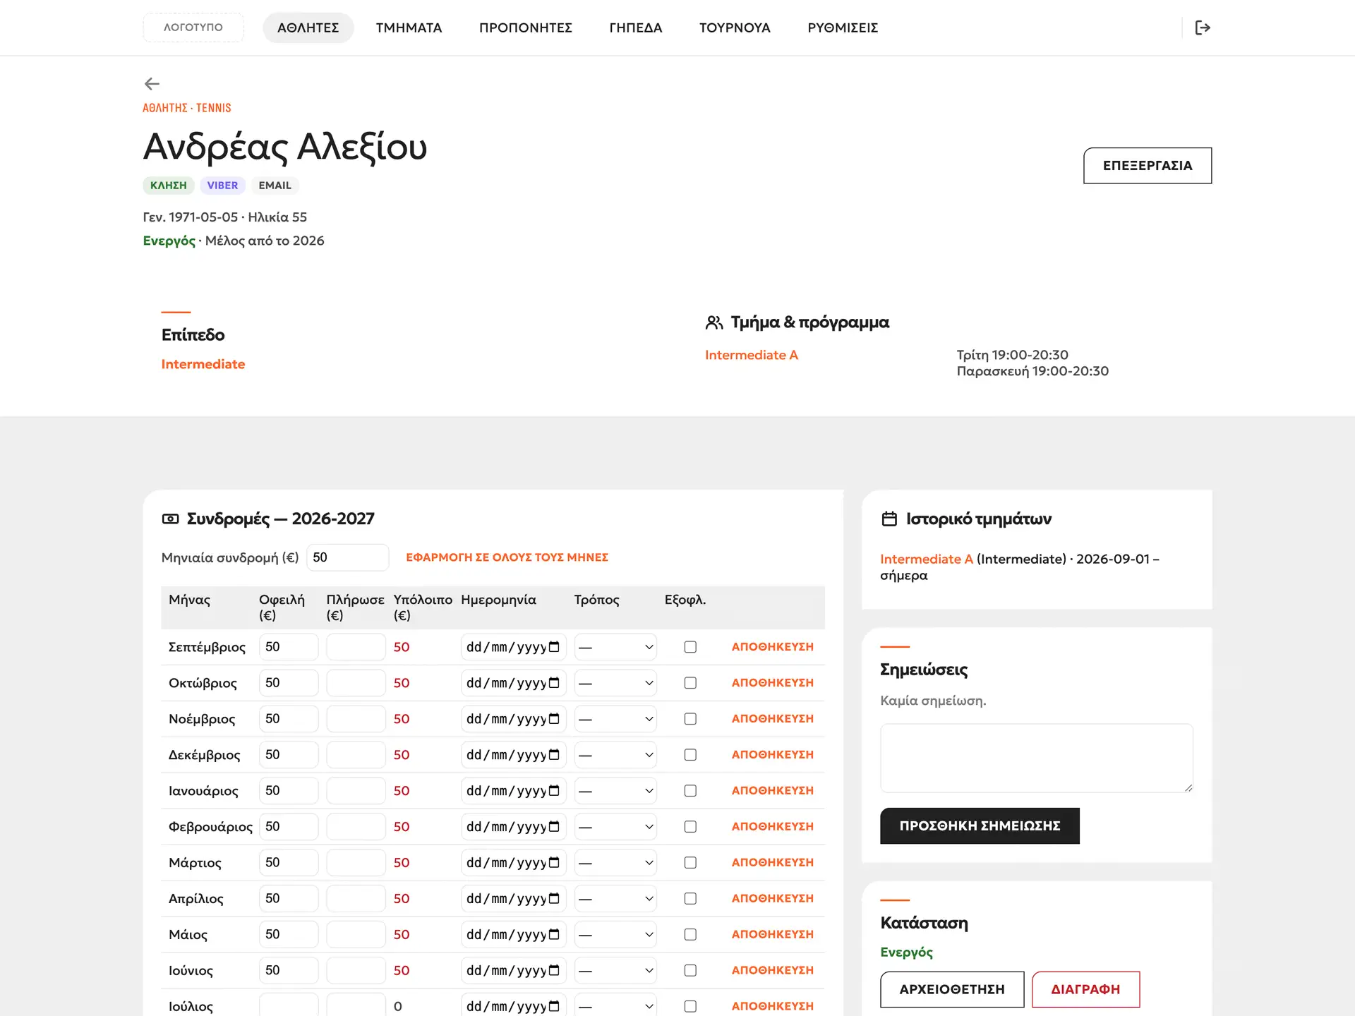Switch to the ΤΜΗΜΑΤΑ menu tab
The image size is (1355, 1016).
(x=409, y=28)
